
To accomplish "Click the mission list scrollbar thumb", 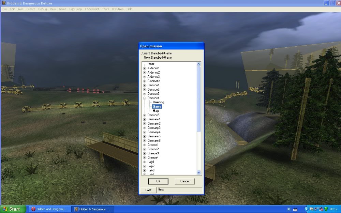I will click(198, 99).
